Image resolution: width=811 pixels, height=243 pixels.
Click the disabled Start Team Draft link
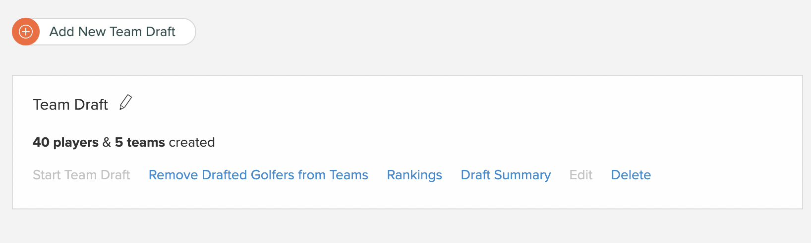[x=81, y=175]
